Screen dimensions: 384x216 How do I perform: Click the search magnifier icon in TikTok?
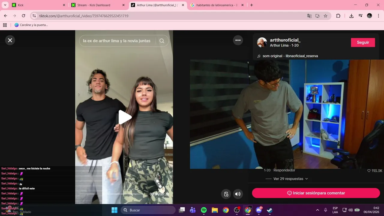162,41
